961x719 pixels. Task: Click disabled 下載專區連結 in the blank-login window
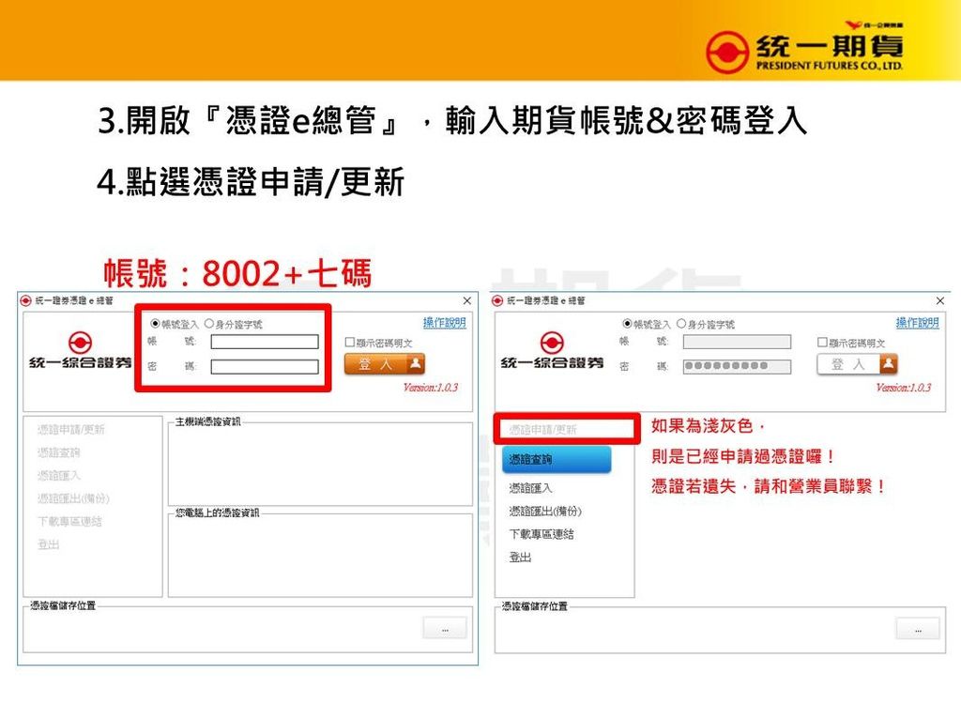pos(69,521)
